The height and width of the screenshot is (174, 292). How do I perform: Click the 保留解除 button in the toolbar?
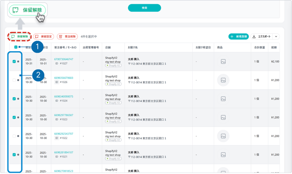click(19, 36)
